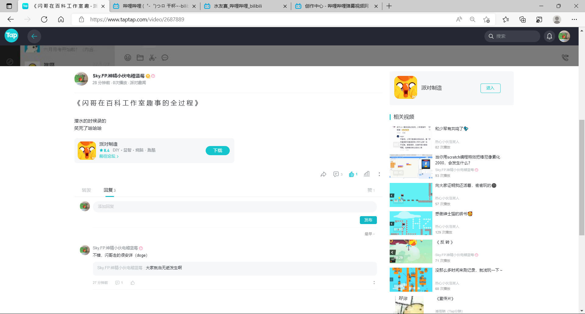Click the 派对制造 game icon in sidebar card

[x=406, y=87]
